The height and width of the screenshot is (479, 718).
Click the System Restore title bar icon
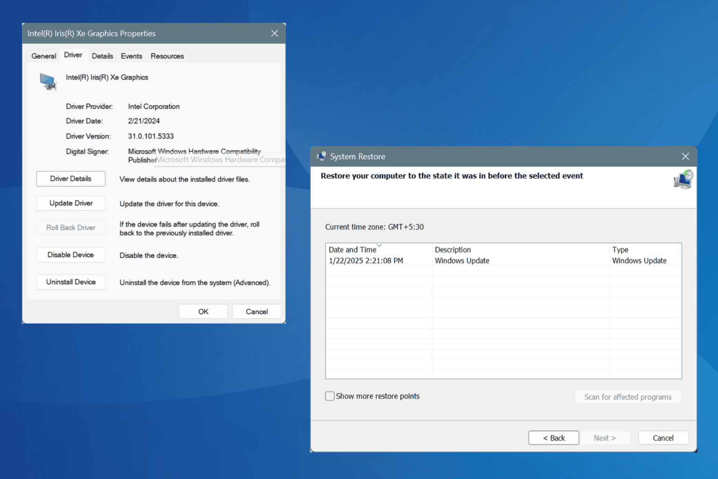322,156
